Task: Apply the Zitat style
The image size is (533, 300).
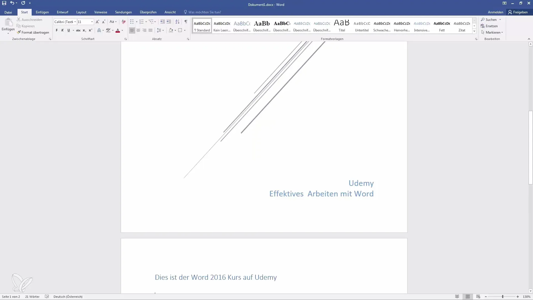Action: tap(462, 26)
